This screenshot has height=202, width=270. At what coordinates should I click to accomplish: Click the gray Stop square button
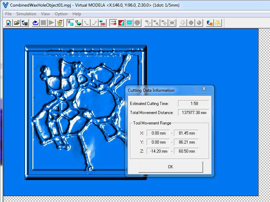[x=44, y=23]
